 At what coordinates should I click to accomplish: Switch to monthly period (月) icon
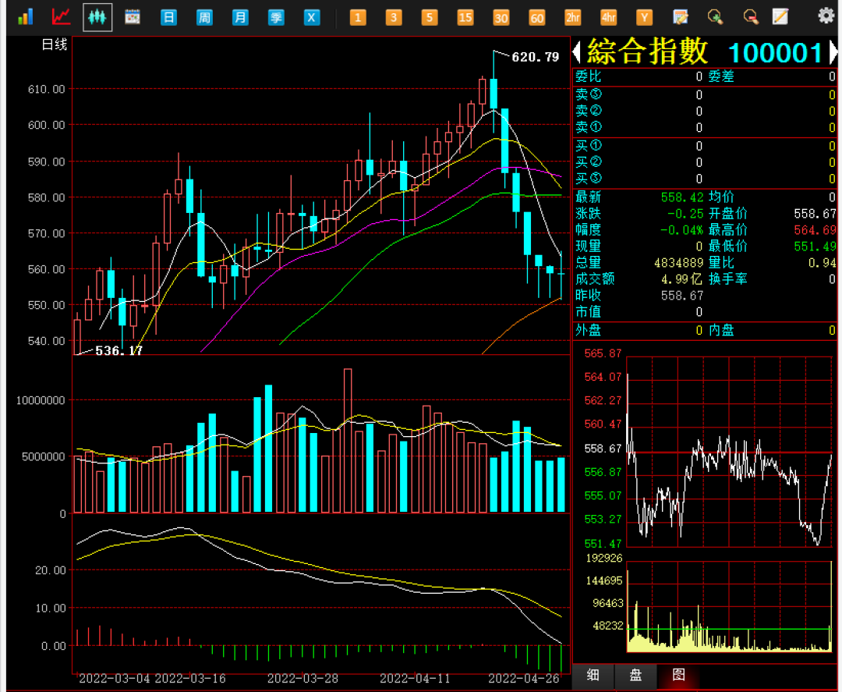240,17
